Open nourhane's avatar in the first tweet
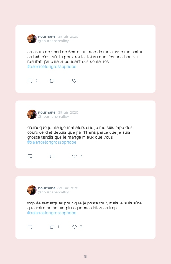This screenshot has height=264, width=171. (x=32, y=39)
